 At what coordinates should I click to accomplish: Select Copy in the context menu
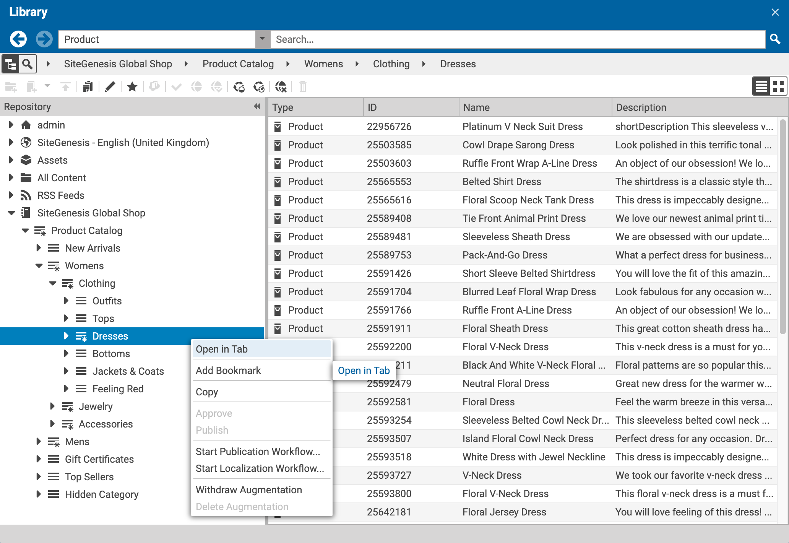tap(207, 392)
